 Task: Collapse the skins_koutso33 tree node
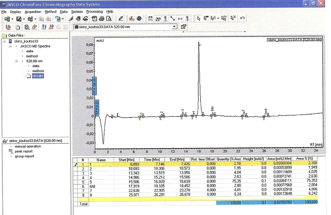4,41
